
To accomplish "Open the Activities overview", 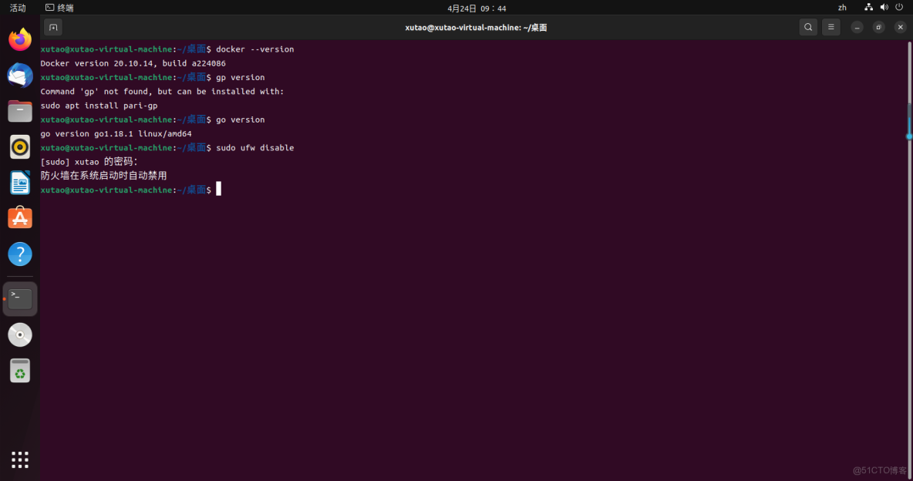I will [x=18, y=8].
